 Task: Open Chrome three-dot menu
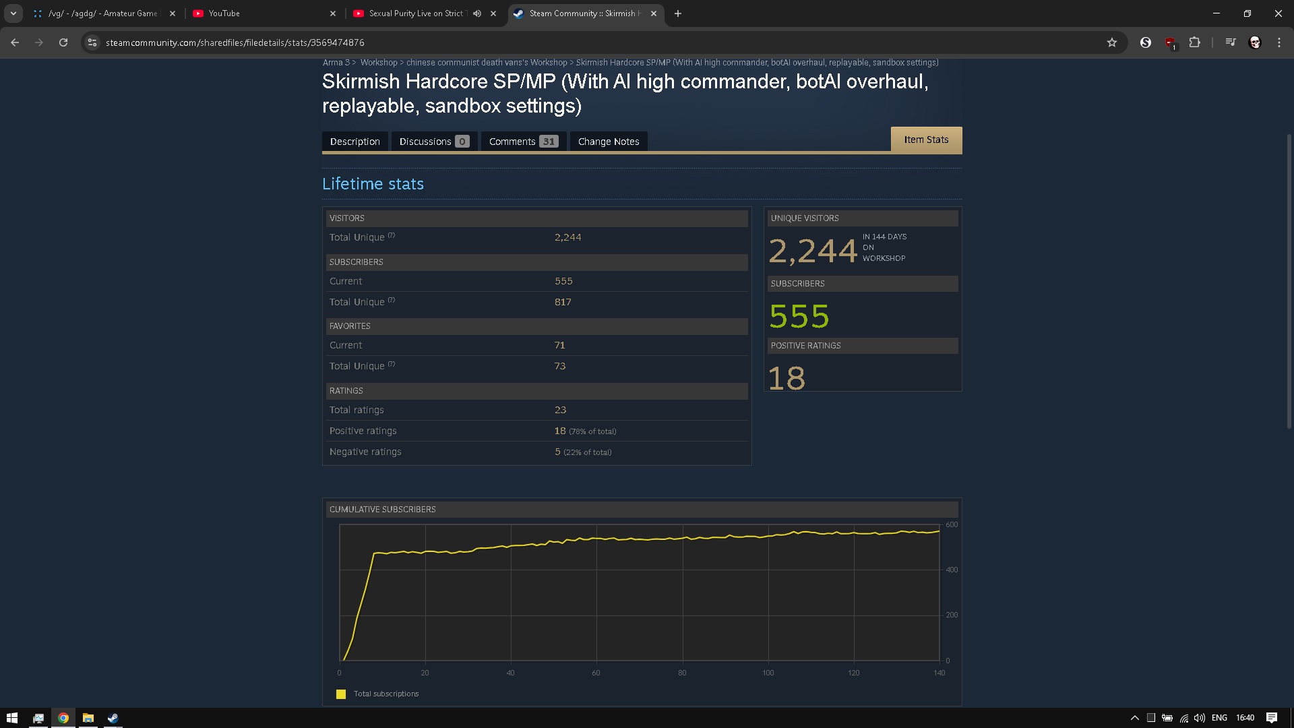1279,42
